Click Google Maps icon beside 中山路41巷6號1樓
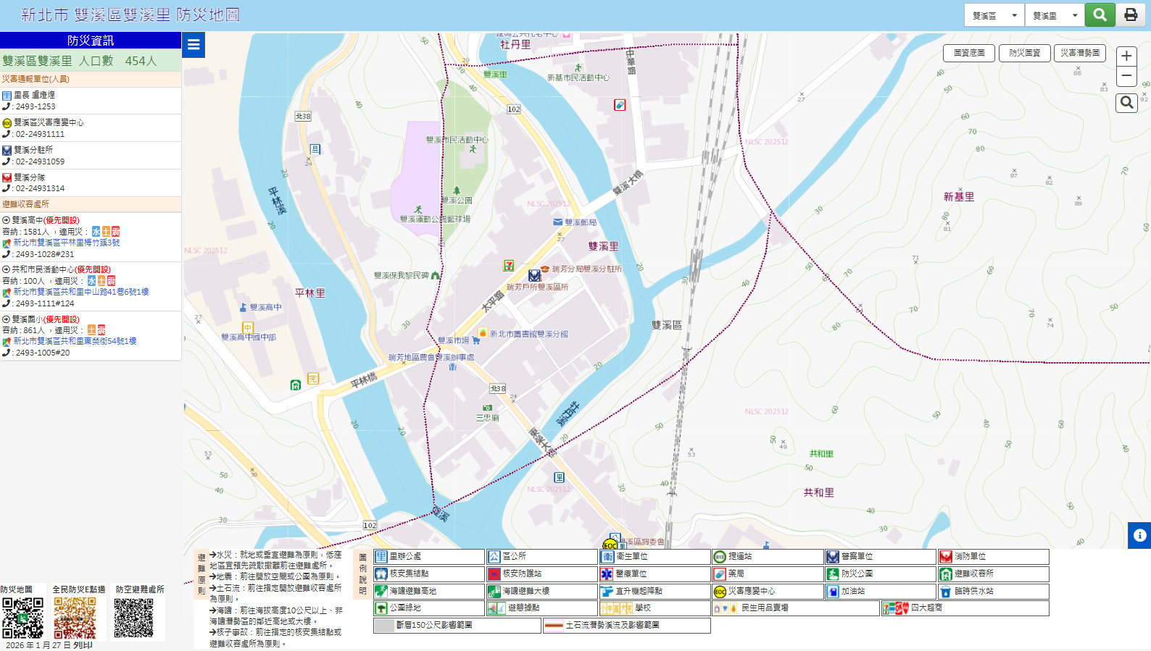 tap(7, 293)
